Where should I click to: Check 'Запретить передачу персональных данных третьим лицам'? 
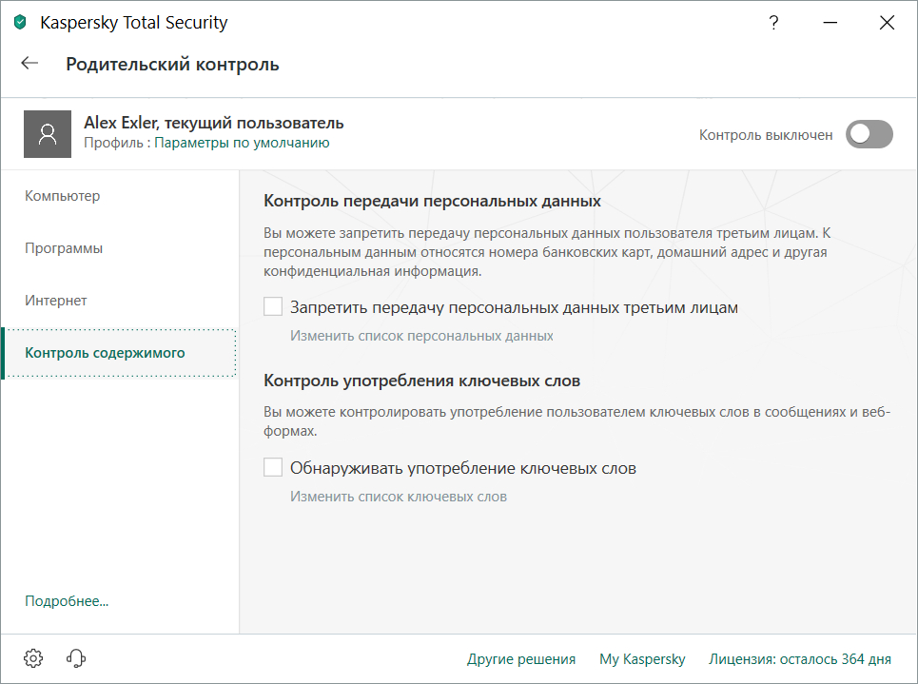click(274, 307)
